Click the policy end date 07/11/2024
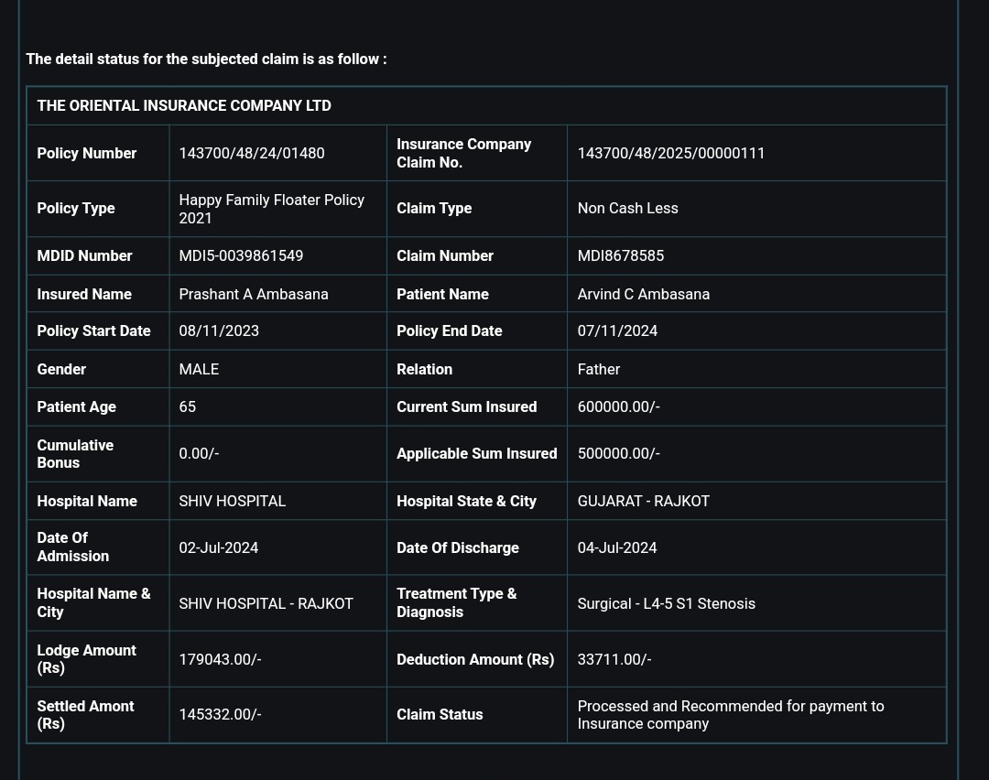Image resolution: width=989 pixels, height=780 pixels. [x=617, y=331]
